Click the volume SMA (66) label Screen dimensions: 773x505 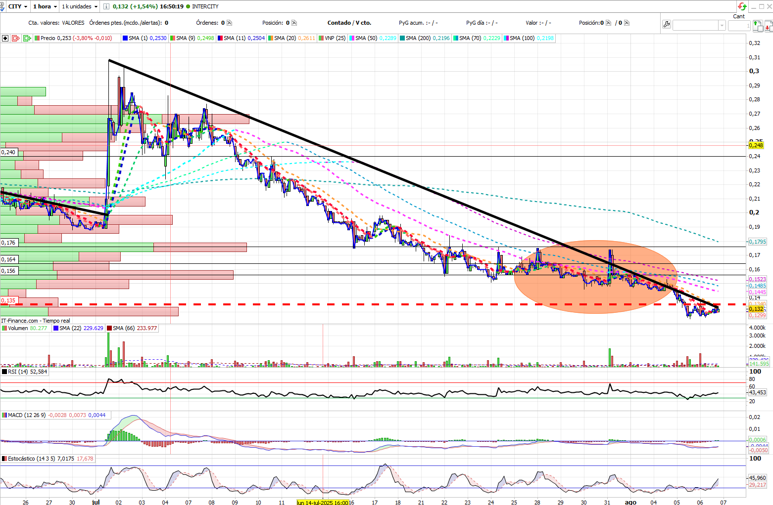(132, 328)
